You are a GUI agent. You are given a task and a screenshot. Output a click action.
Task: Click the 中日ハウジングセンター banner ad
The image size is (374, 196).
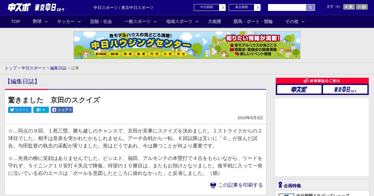pyautogui.click(x=187, y=45)
